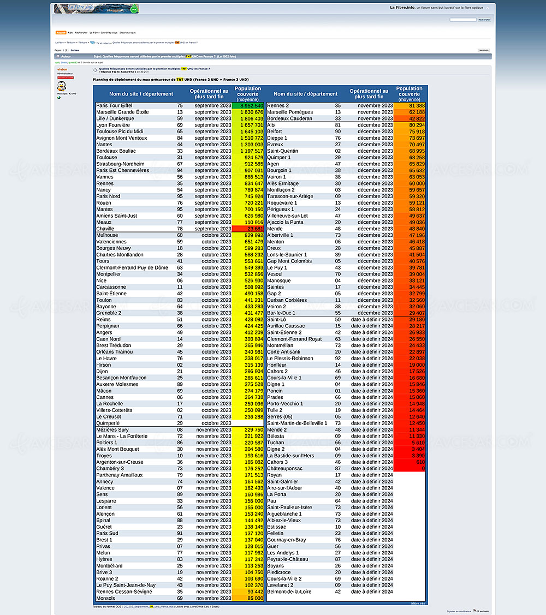The width and height of the screenshot is (546, 615).
Task: Open the La Fibre.info logo banner
Action: [96, 8]
